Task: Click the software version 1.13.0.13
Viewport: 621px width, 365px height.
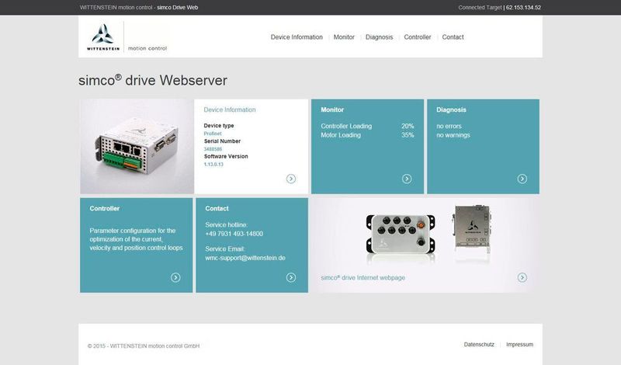Action: click(213, 165)
